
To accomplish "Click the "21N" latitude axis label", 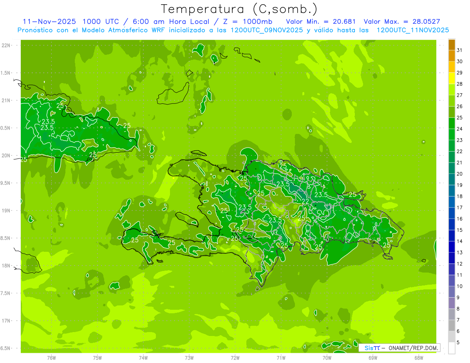I will 7,100.
